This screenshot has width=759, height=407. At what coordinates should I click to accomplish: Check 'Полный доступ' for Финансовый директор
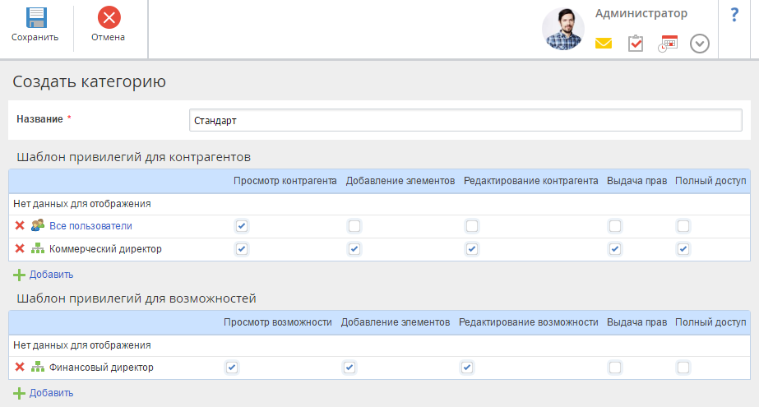tap(683, 368)
